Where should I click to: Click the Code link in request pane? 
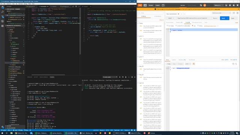click(237, 22)
